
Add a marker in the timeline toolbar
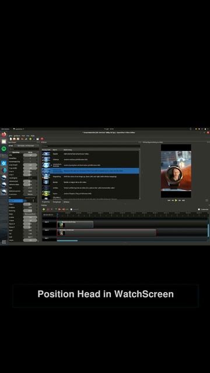[x=56, y=209]
